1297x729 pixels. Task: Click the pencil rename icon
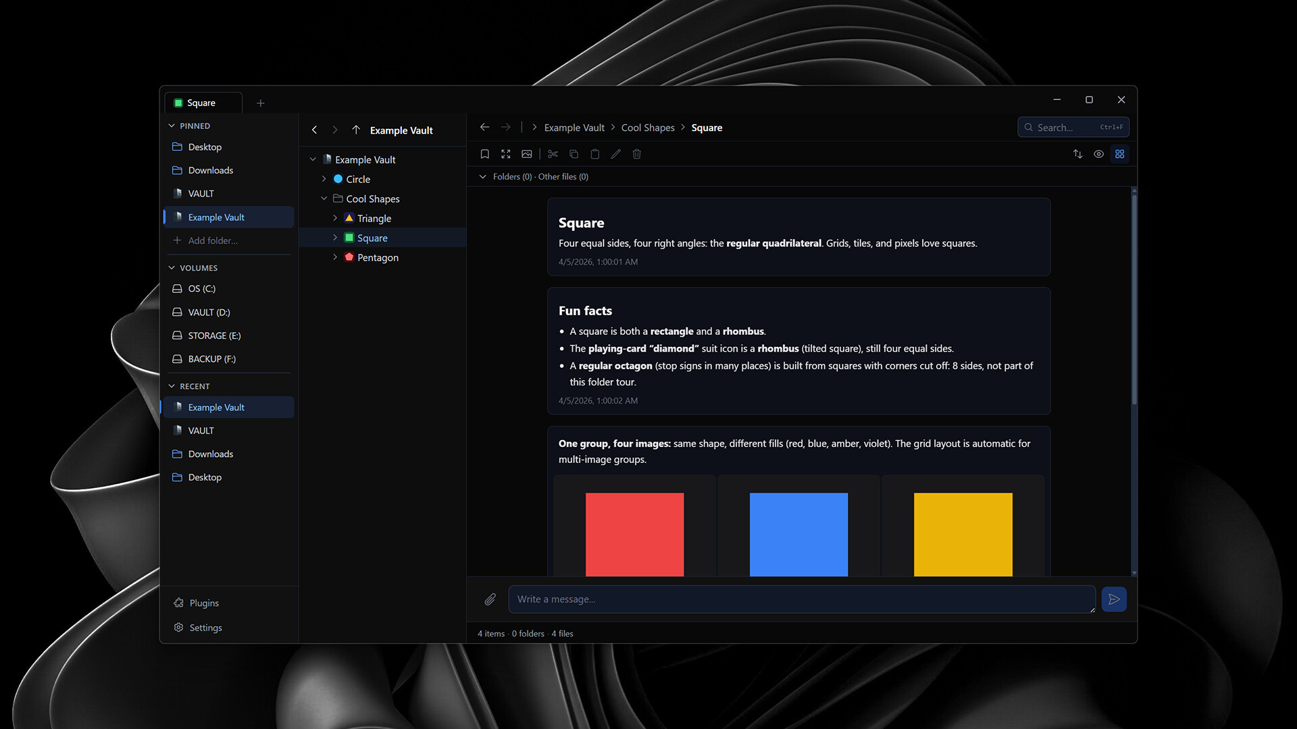click(x=615, y=154)
